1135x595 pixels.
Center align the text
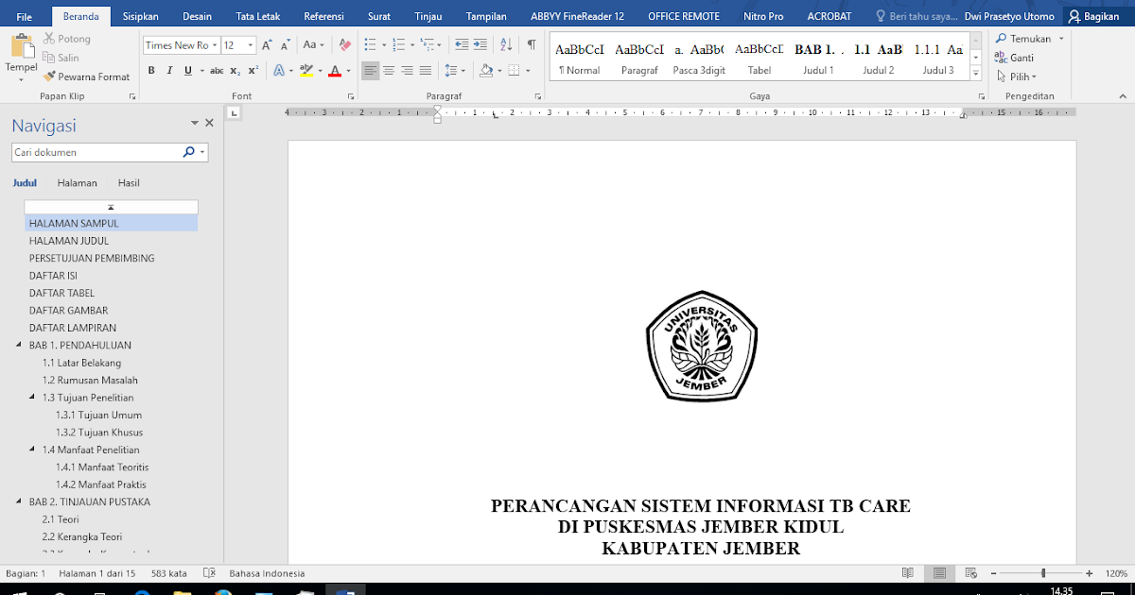coord(389,71)
